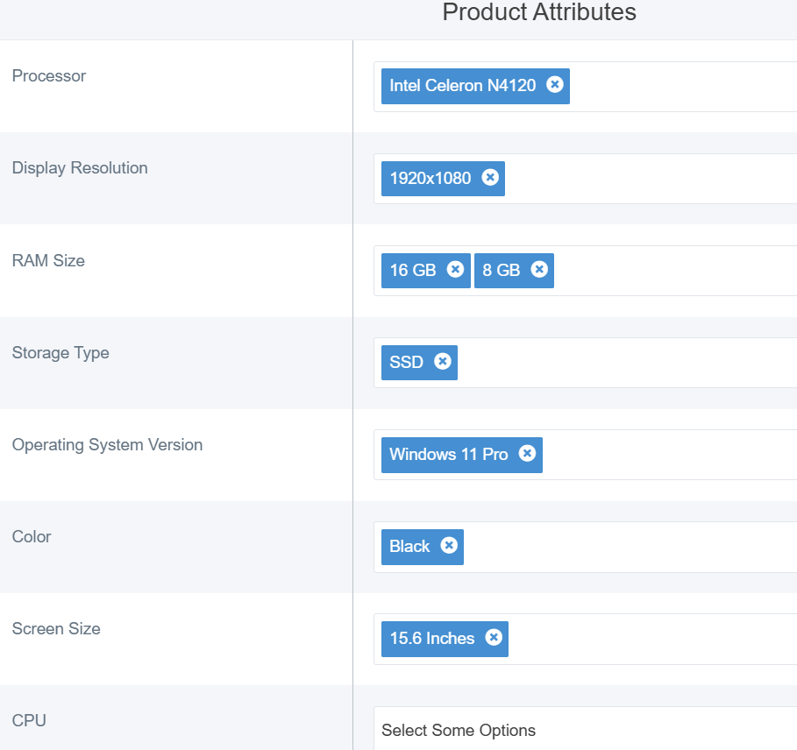Remove the 15.6 Inches tag
Image resolution: width=797 pixels, height=750 pixels.
[x=494, y=637]
